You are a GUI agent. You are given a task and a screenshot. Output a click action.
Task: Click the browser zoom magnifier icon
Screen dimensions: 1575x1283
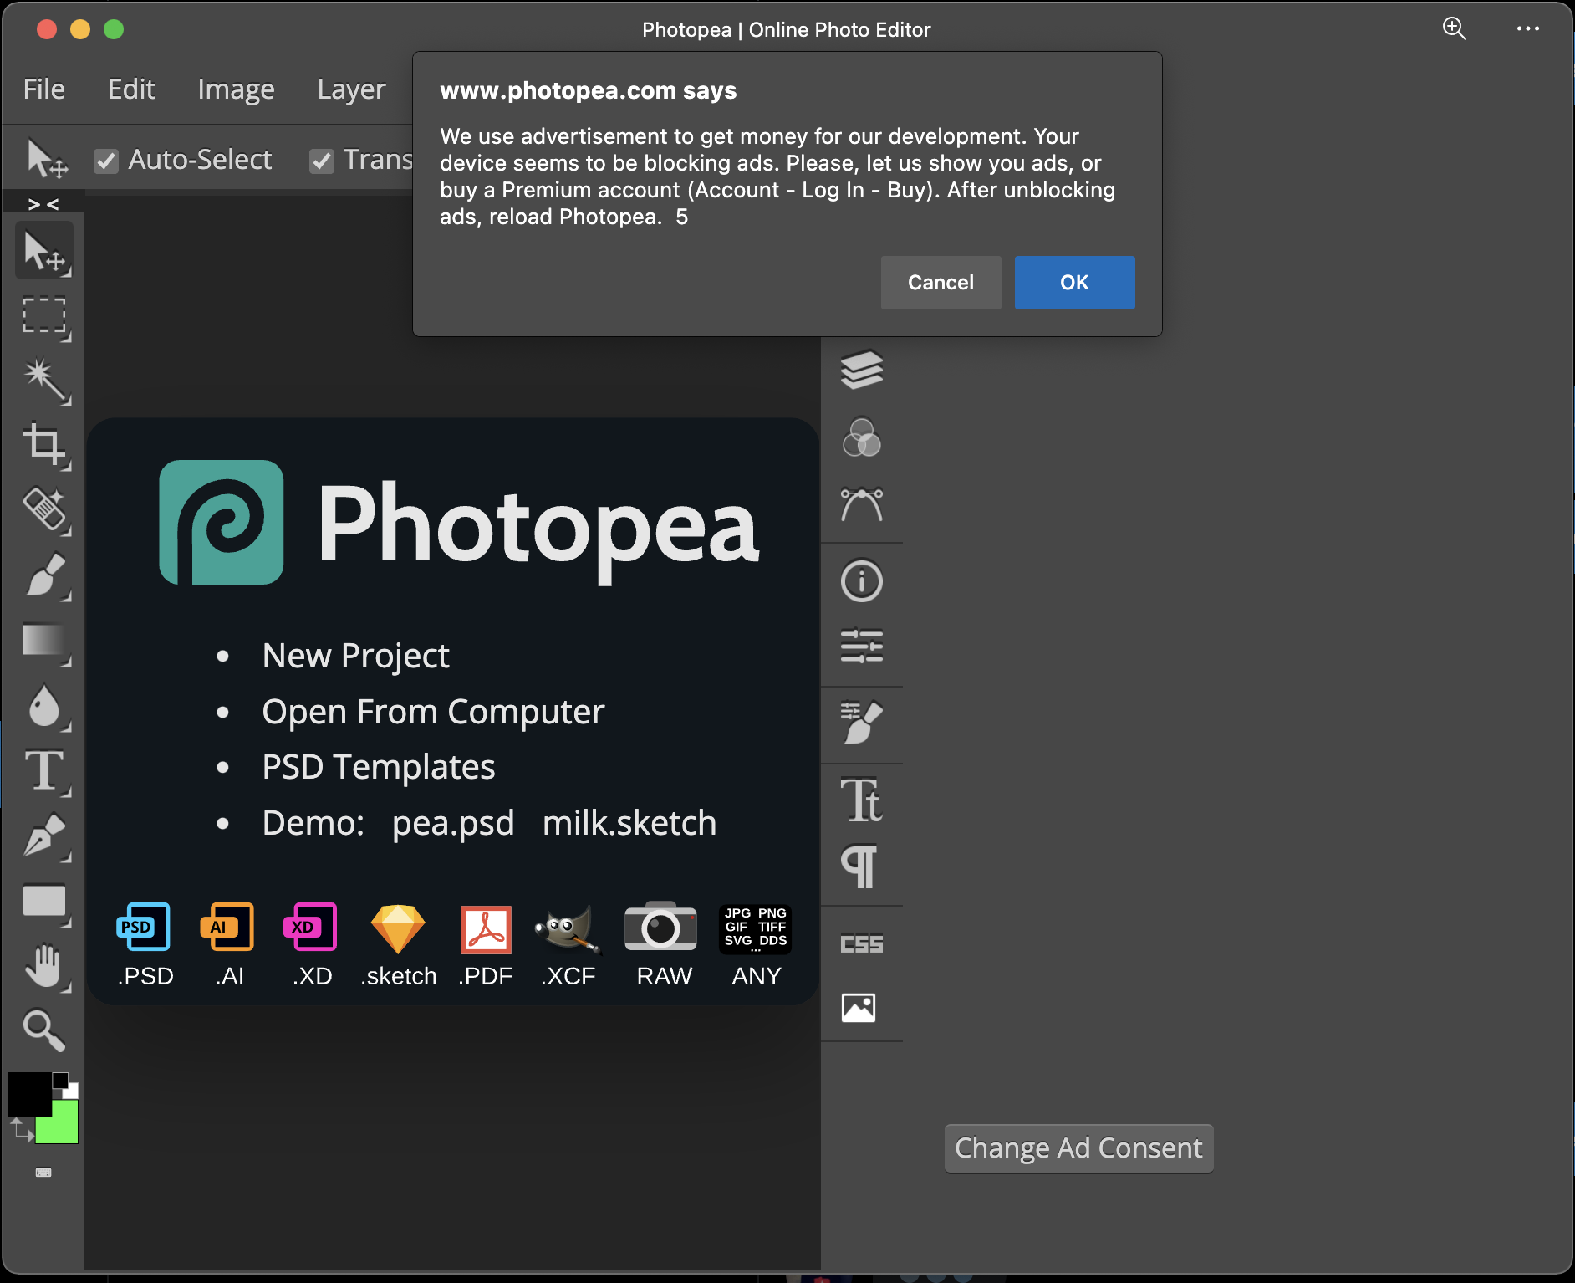tap(1455, 28)
